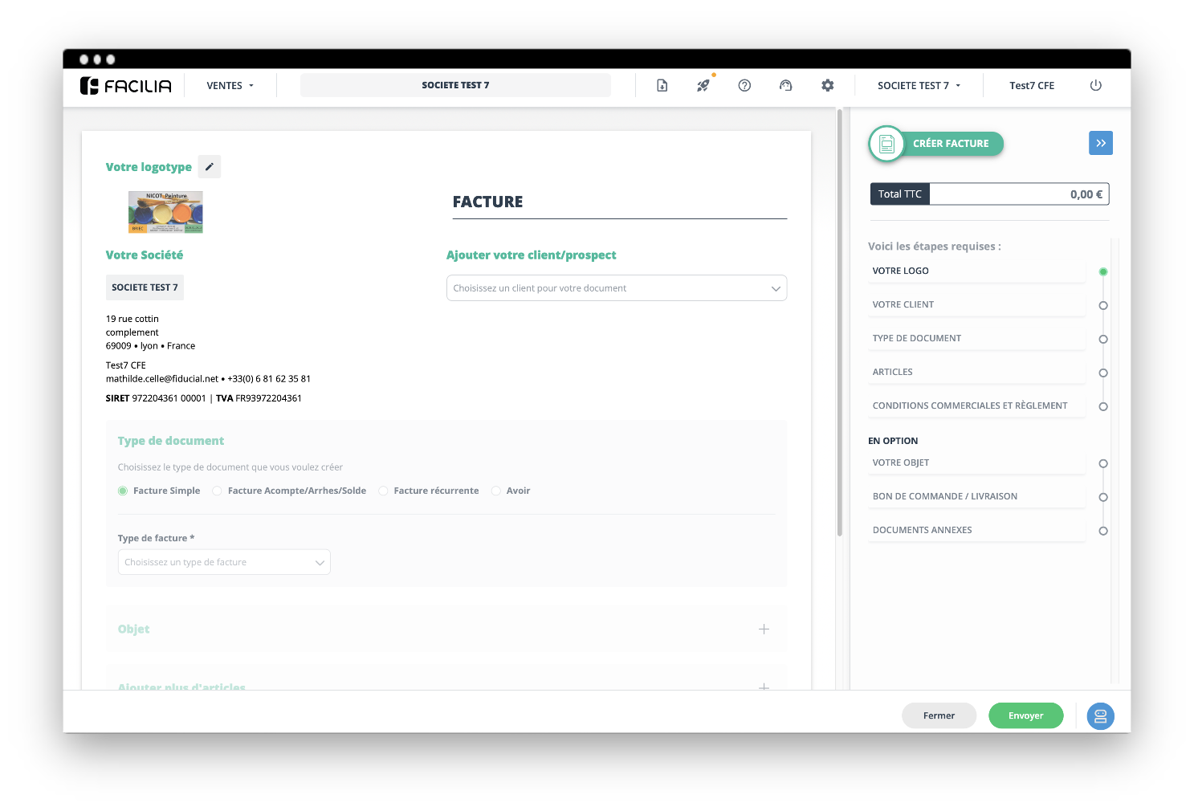Image resolution: width=1194 pixels, height=811 pixels.
Task: Open the help question mark icon
Action: click(744, 86)
